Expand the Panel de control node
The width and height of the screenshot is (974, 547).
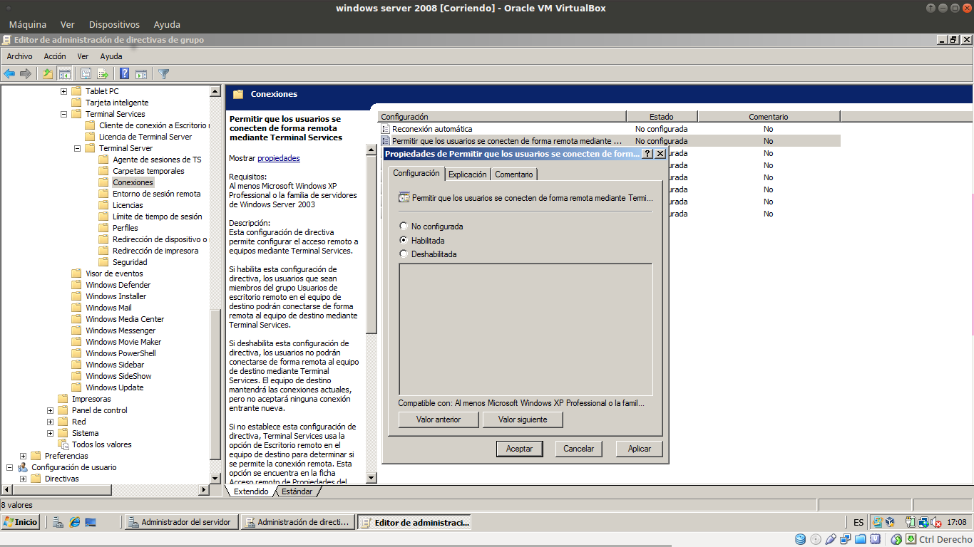51,410
